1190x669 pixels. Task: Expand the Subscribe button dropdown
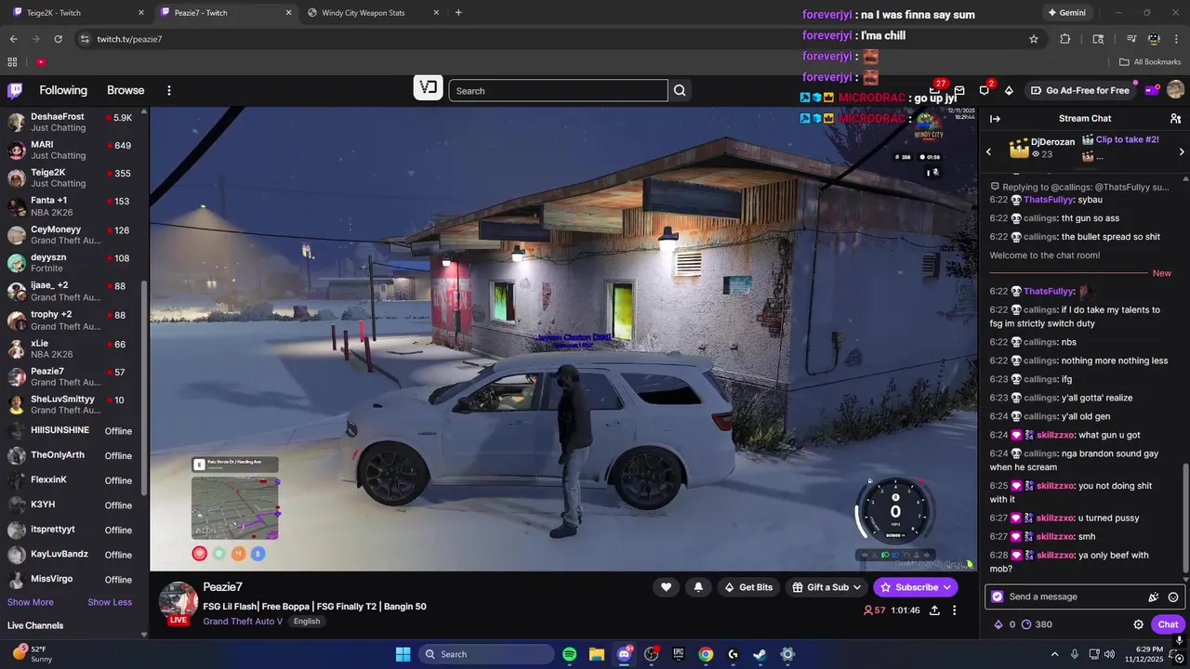[x=946, y=587]
